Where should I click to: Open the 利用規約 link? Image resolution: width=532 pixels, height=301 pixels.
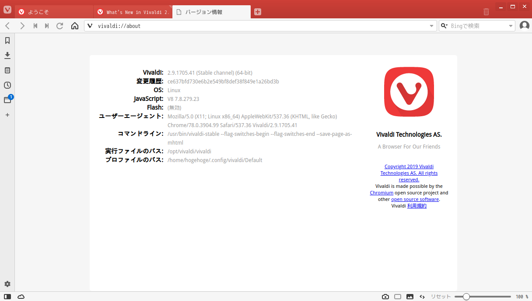click(417, 206)
